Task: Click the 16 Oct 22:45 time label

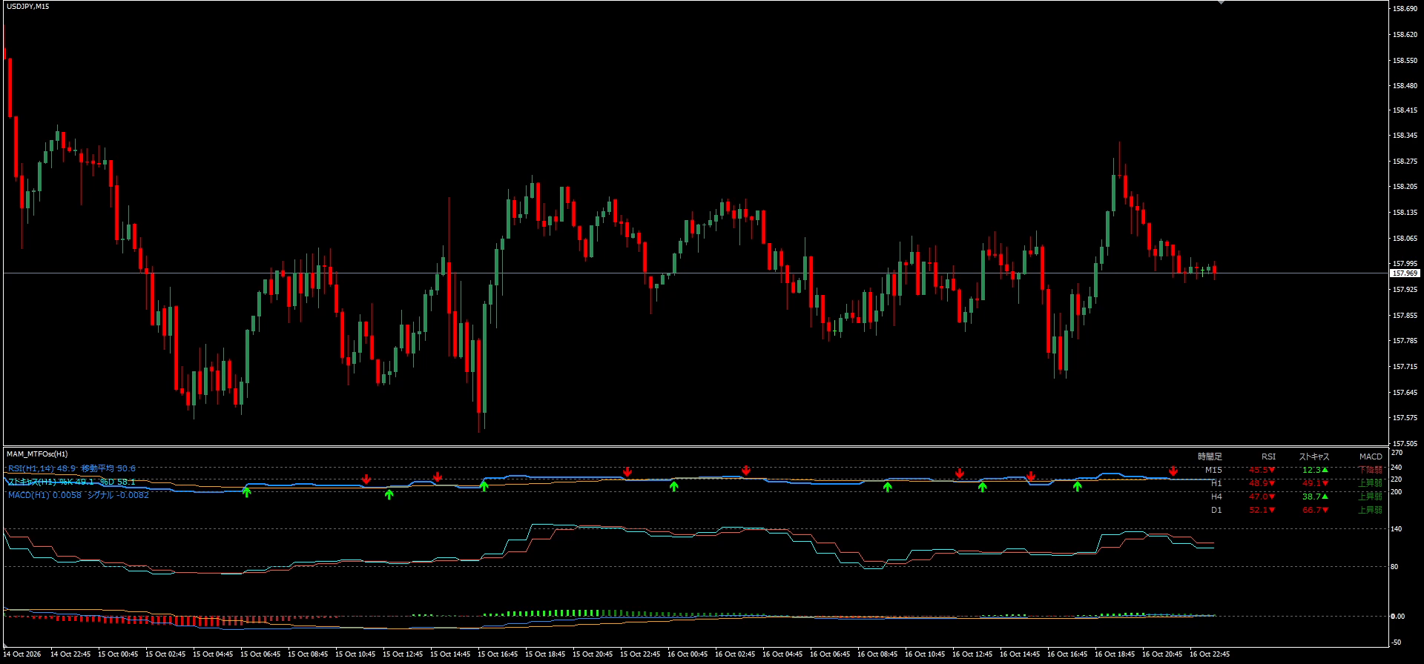Action: [x=1210, y=654]
